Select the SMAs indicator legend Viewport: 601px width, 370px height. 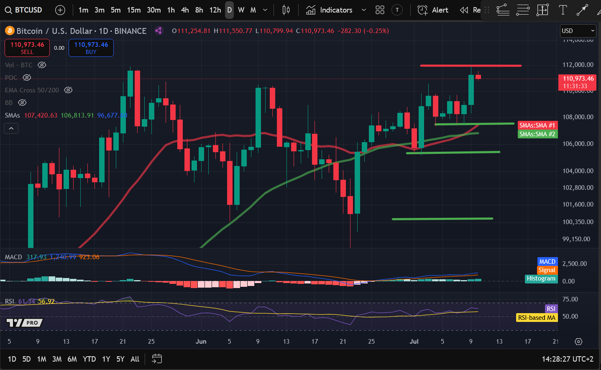(13, 115)
